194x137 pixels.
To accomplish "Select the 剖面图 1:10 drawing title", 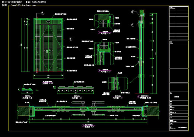I will (x=145, y=98).
